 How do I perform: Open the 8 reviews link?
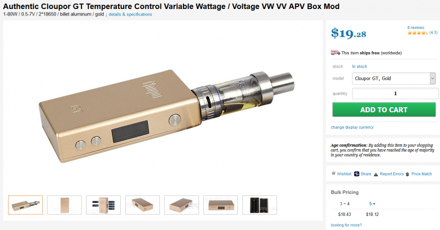click(x=416, y=28)
